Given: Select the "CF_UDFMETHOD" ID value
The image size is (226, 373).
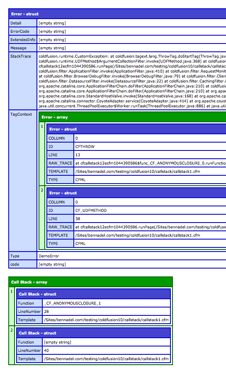Looking at the screenshot, I should [91, 210].
